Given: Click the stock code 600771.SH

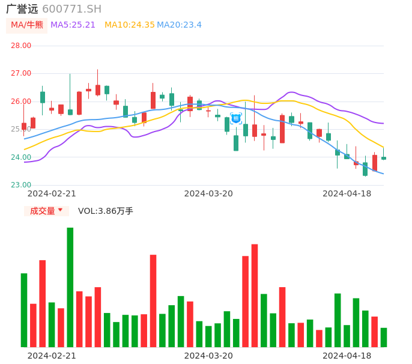Looking at the screenshot, I should click(71, 9).
